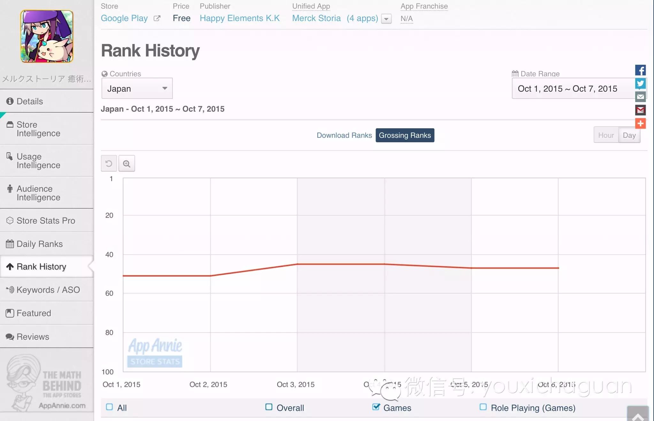
Task: Click the app icon thumbnail
Action: coord(47,36)
